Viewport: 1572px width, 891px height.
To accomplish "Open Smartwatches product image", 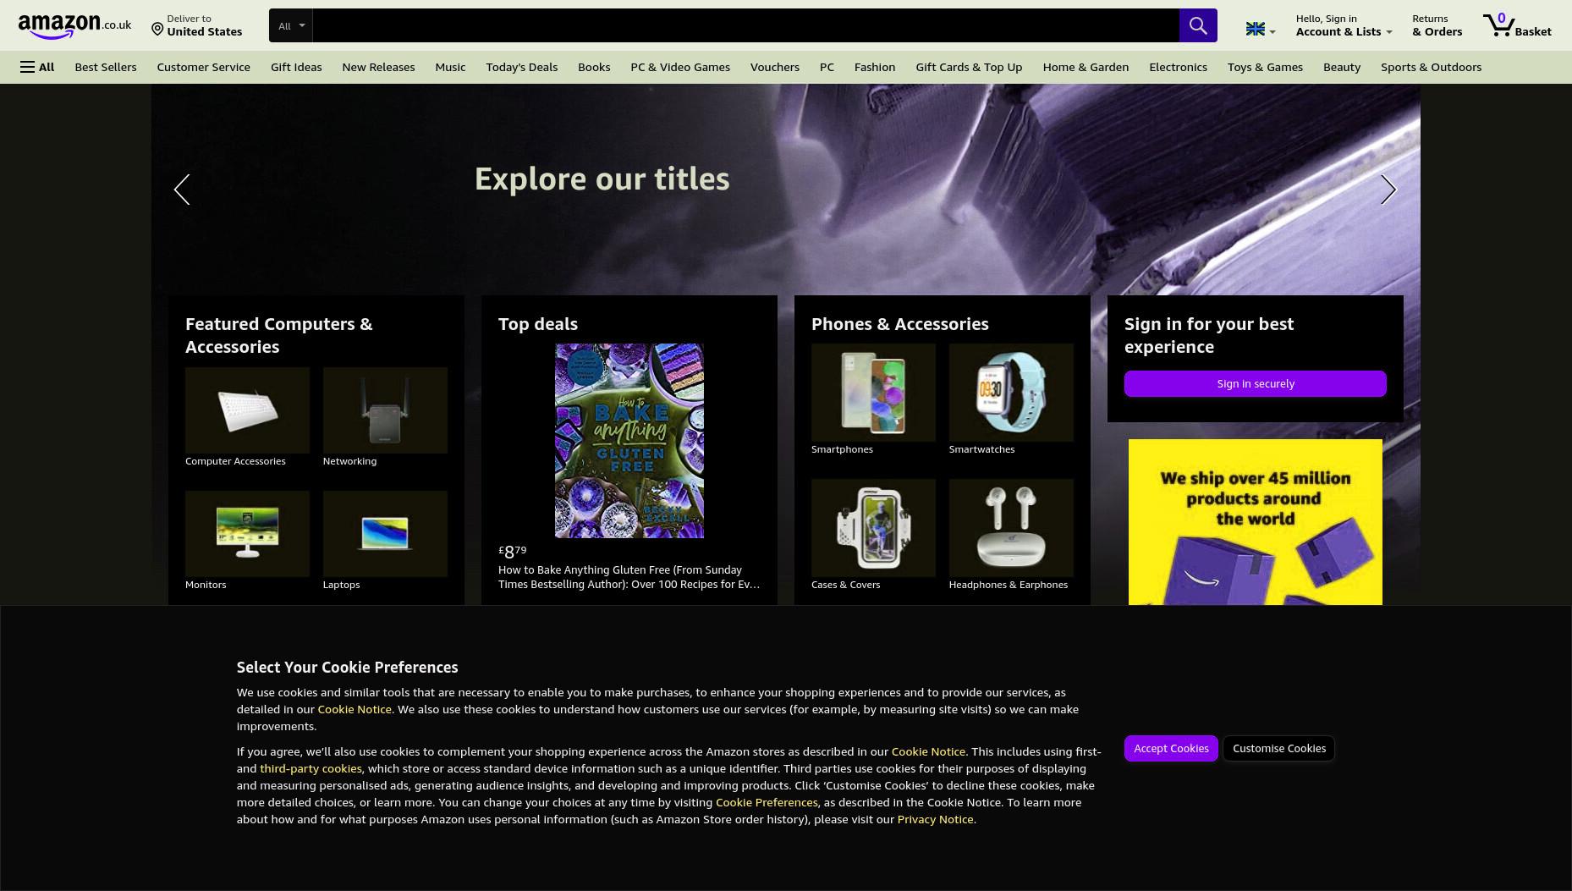I will 1011,393.
